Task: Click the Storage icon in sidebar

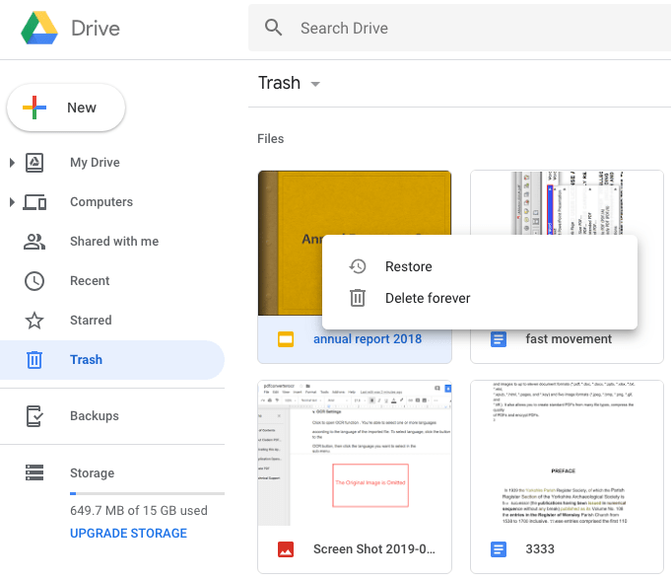Action: tap(34, 473)
